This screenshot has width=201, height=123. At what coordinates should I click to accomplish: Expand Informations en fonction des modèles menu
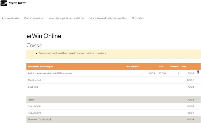click(109, 18)
